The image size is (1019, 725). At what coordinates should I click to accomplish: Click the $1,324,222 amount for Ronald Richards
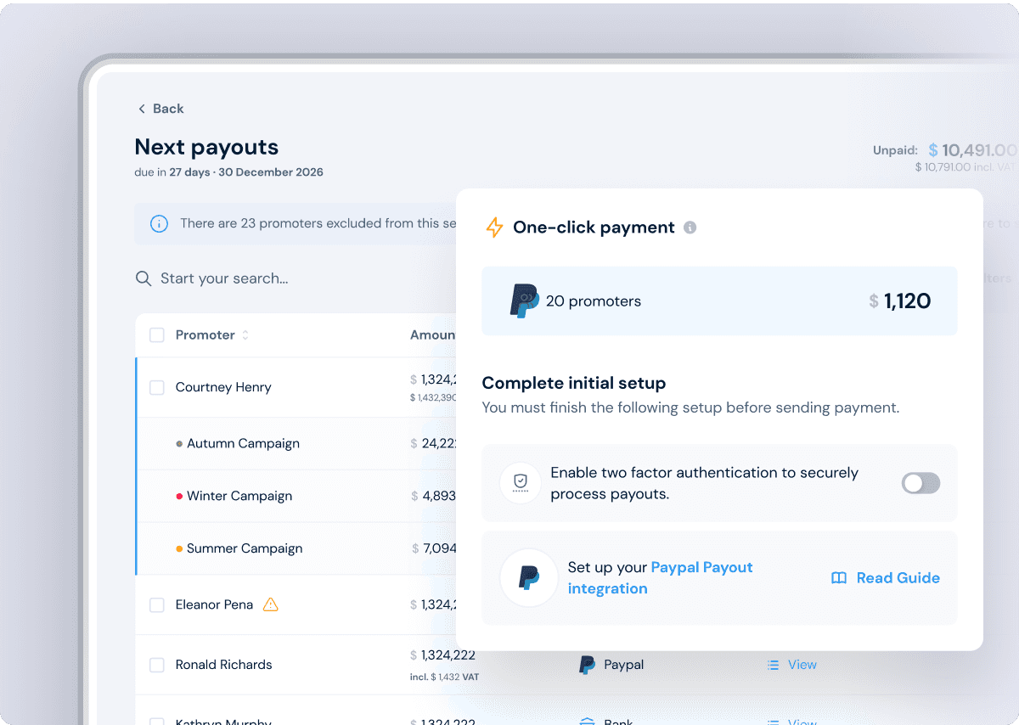(442, 655)
